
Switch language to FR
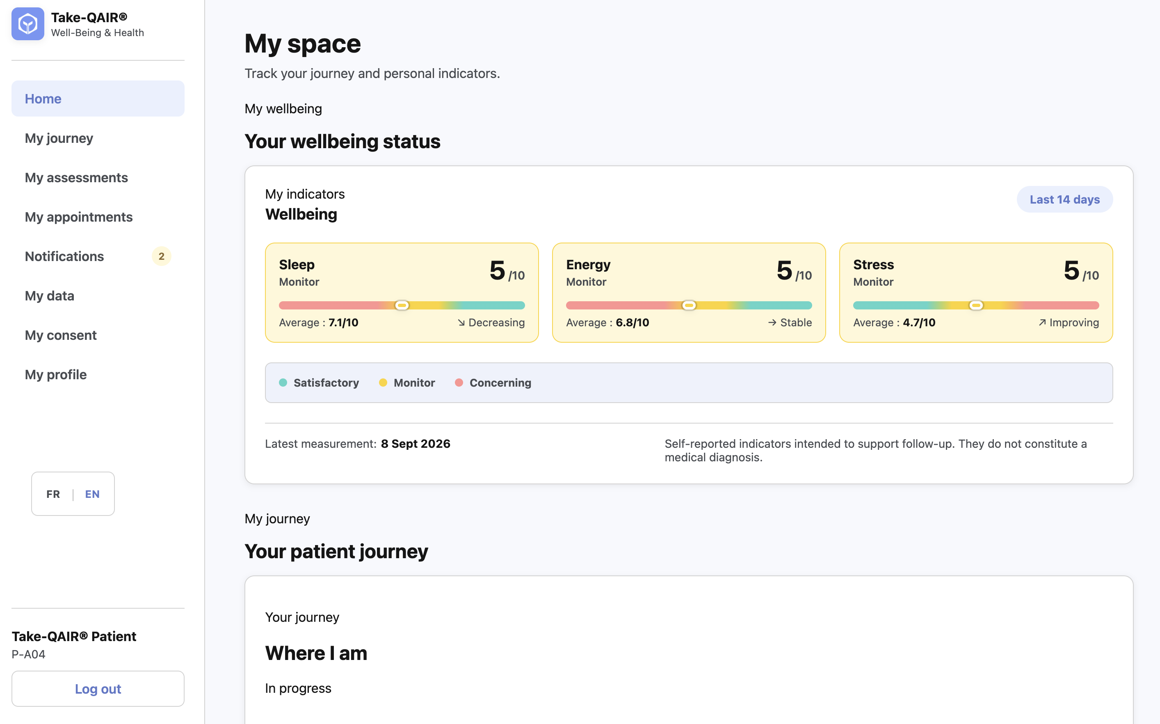click(53, 494)
